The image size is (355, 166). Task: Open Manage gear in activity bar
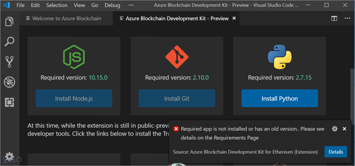point(9,156)
